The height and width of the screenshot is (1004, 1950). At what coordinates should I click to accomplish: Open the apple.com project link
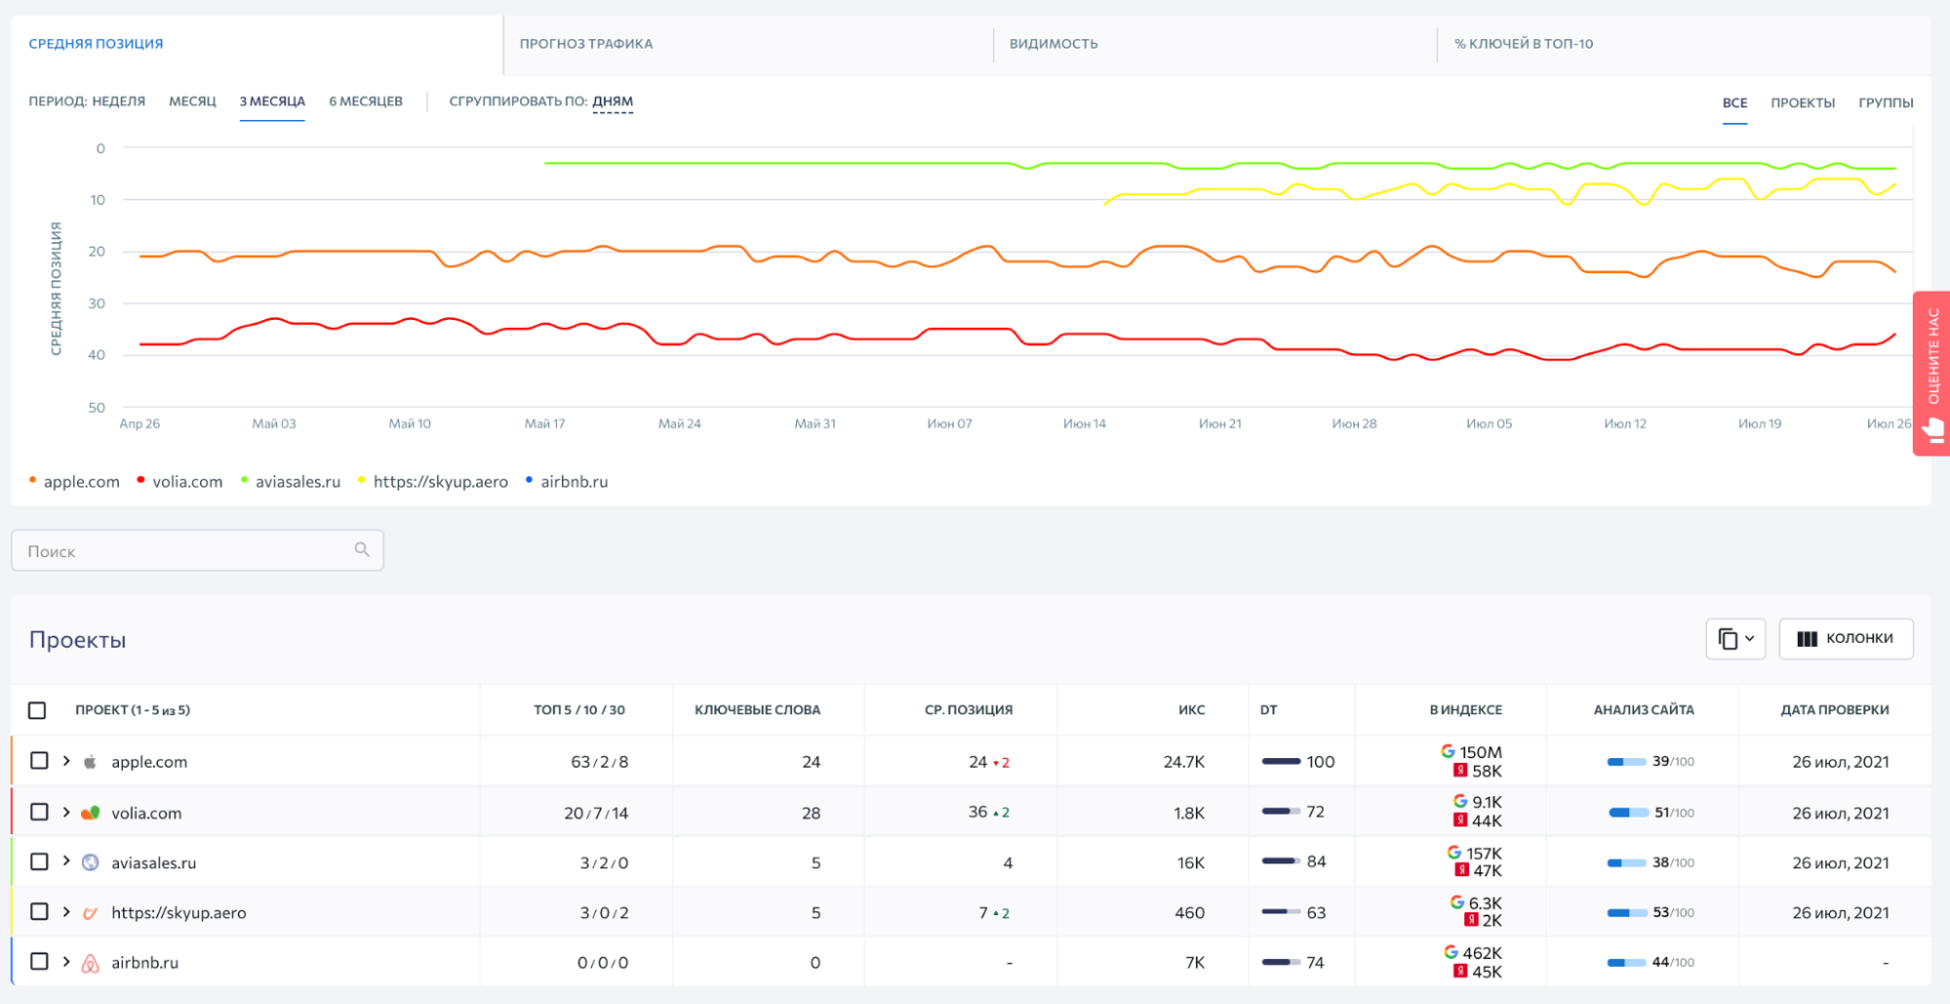pos(149,762)
